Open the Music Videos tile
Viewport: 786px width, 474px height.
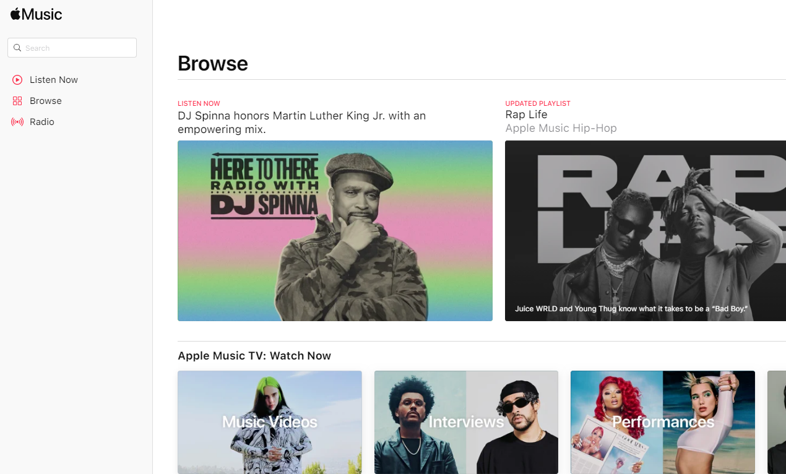tap(270, 422)
